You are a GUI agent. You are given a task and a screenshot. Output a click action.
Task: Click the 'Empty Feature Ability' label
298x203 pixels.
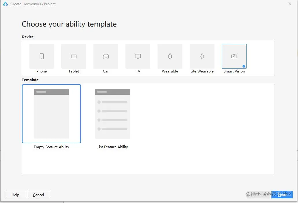coord(51,147)
